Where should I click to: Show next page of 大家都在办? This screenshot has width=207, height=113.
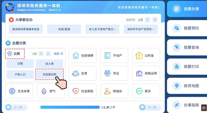point(155,20)
